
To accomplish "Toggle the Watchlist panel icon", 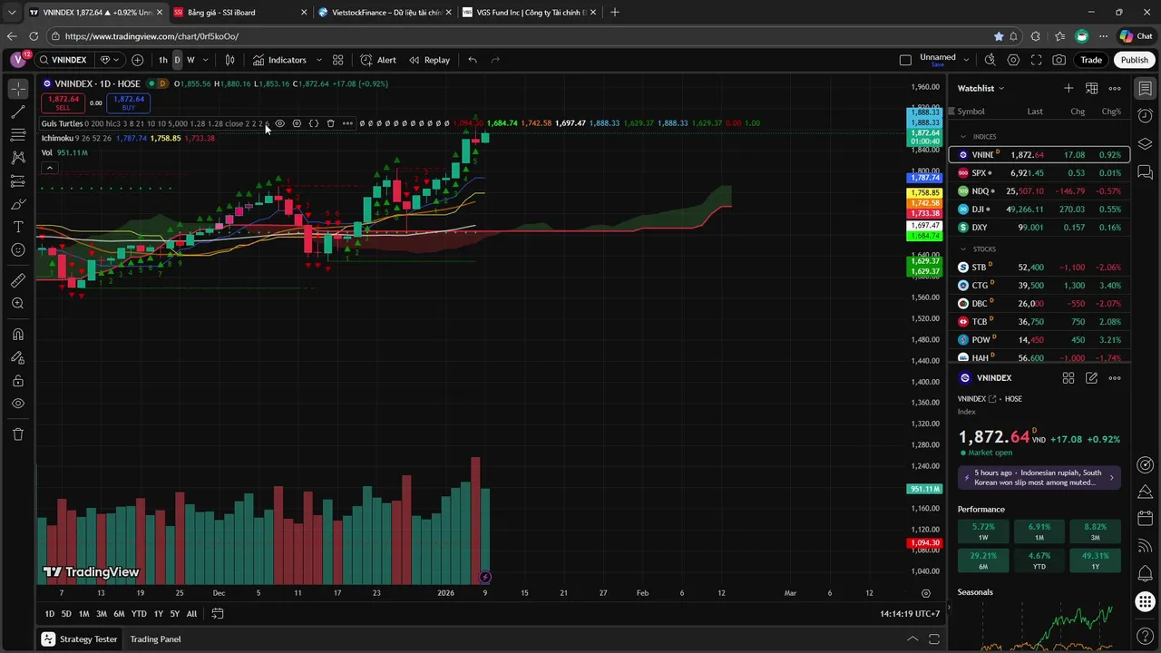I will [x=1146, y=88].
